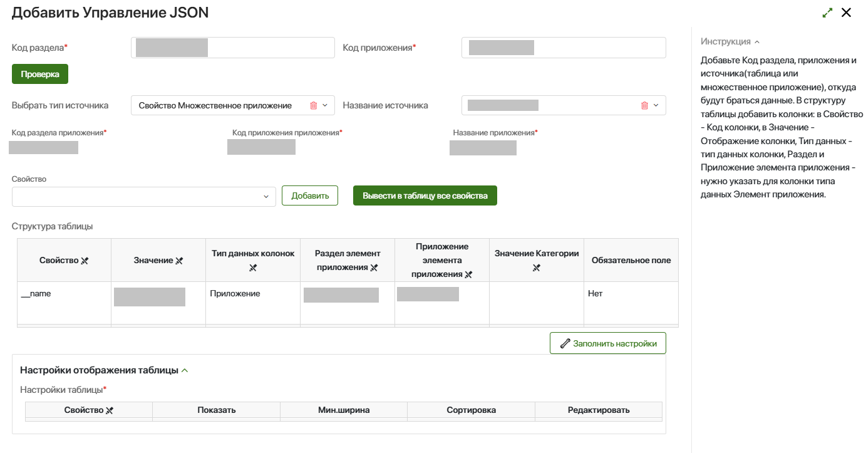The image size is (866, 453).
Task: Click the Добавить button
Action: click(310, 195)
